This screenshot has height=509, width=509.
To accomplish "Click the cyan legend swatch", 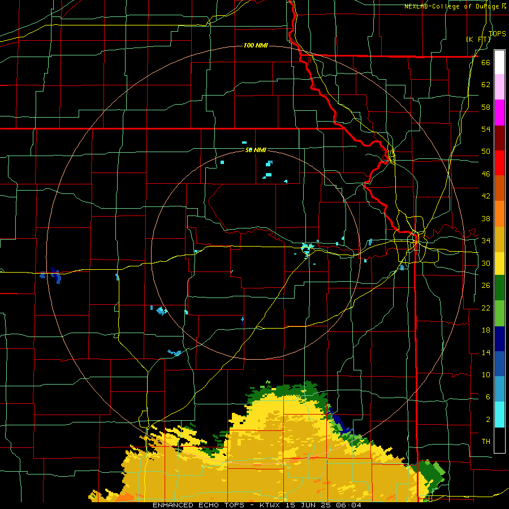I will pos(499,415).
